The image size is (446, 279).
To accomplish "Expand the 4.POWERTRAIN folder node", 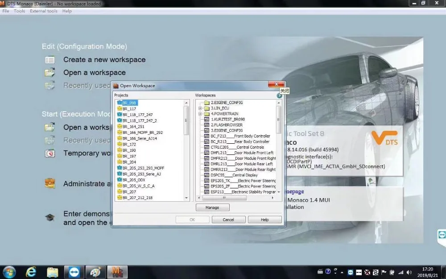I will [200, 113].
